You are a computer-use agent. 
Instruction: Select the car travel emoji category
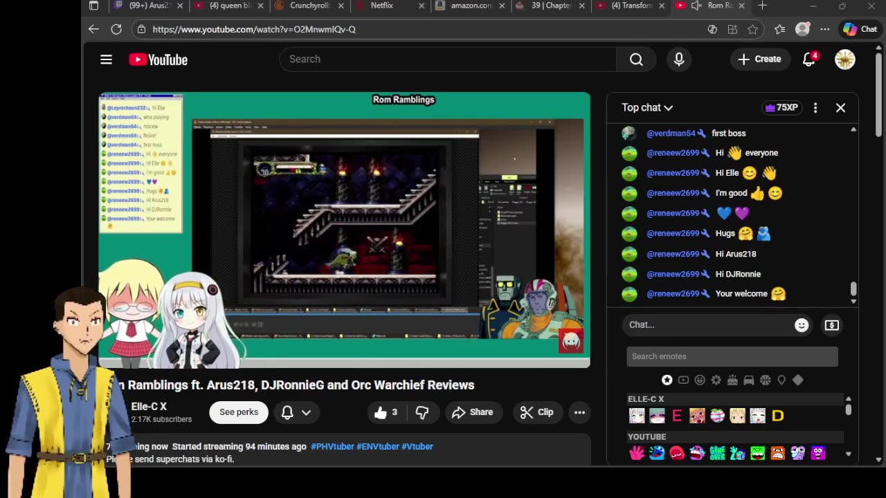pyautogui.click(x=748, y=380)
